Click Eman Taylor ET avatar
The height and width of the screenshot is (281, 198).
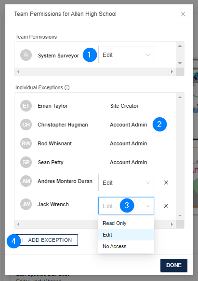(26, 106)
